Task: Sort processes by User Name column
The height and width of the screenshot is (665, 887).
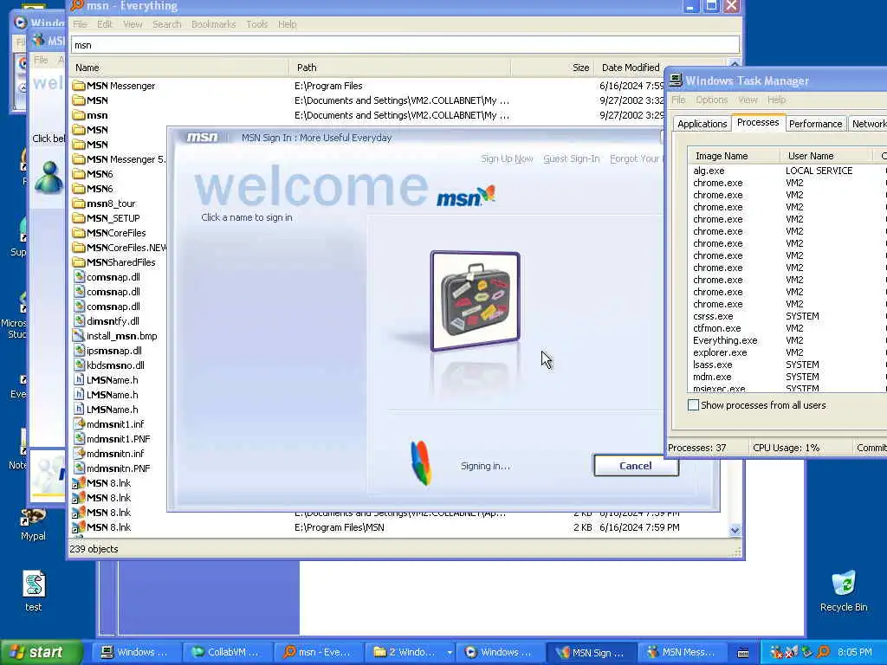Action: (826, 156)
